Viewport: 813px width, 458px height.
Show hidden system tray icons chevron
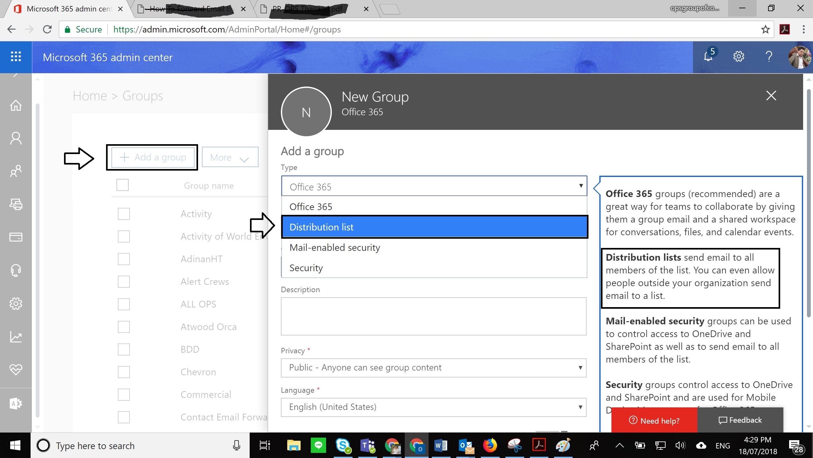[x=619, y=445]
